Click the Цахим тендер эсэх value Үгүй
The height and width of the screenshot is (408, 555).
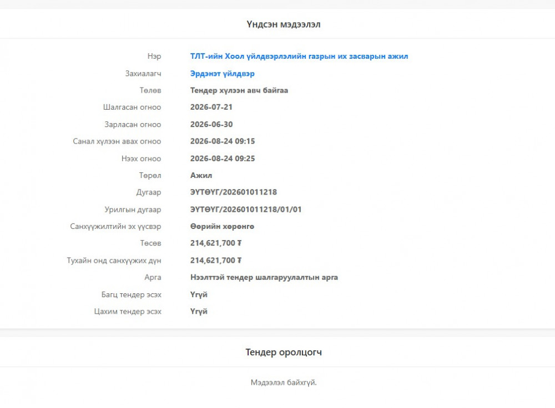pyautogui.click(x=199, y=312)
